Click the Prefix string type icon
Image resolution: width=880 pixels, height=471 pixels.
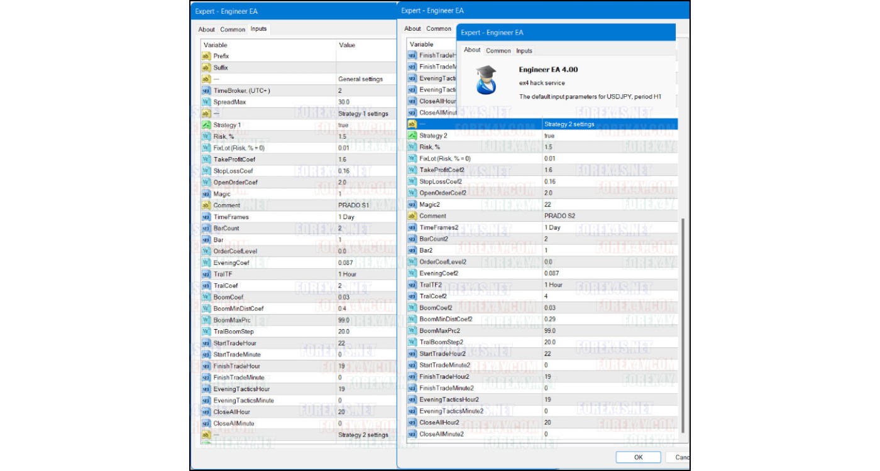pyautogui.click(x=206, y=56)
